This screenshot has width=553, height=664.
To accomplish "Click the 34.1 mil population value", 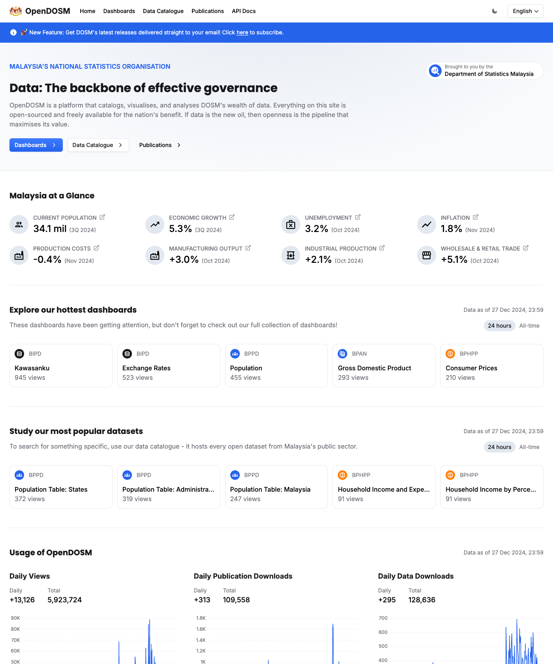I will [x=50, y=229].
